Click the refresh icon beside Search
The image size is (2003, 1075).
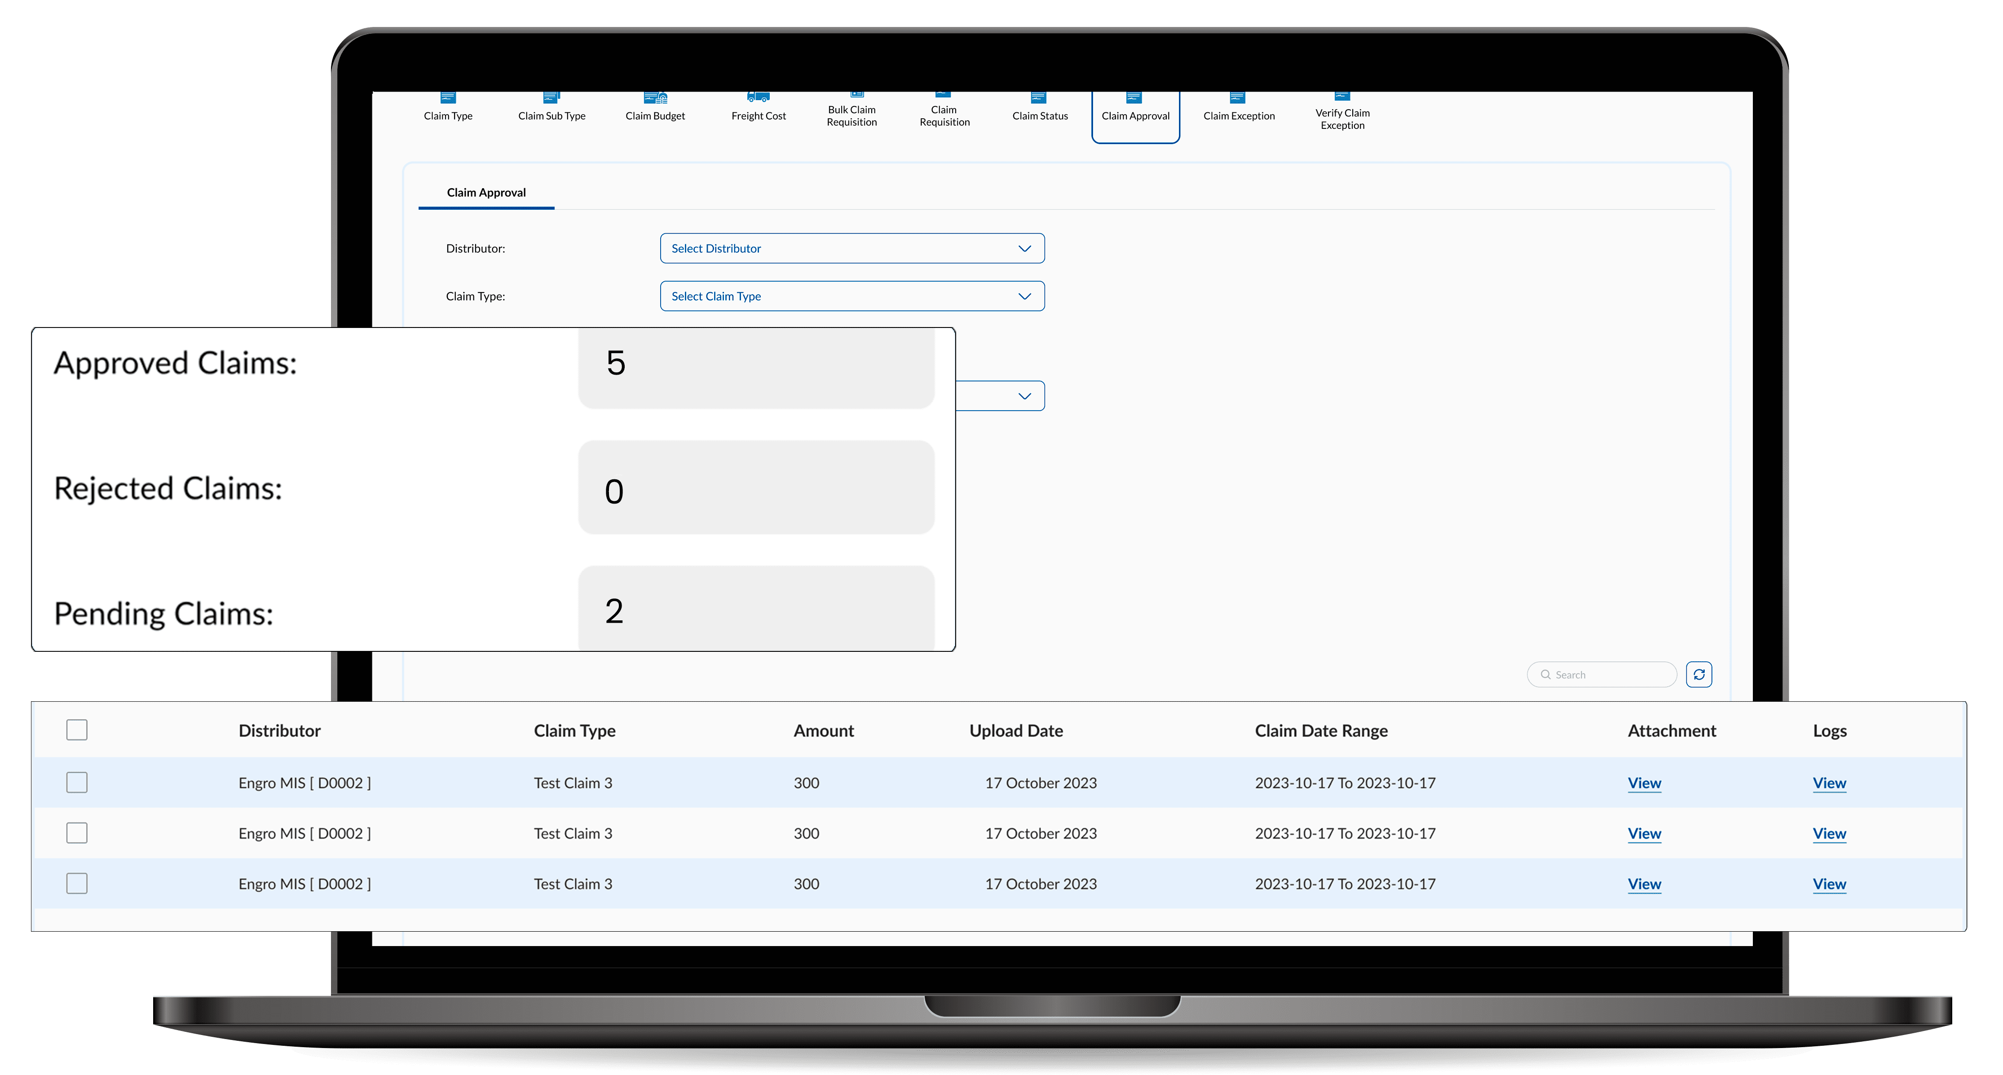(1699, 674)
